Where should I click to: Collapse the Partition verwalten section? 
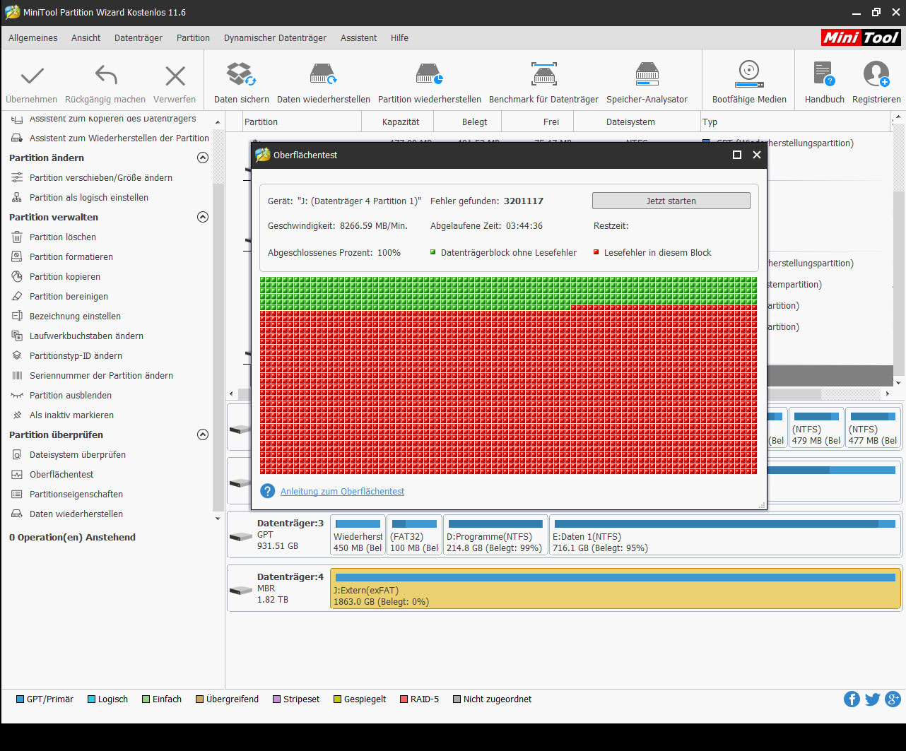[x=203, y=217]
